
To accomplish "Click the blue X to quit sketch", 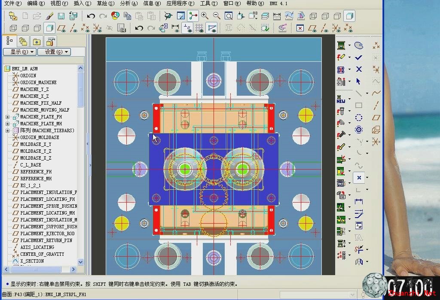I will coord(359,69).
